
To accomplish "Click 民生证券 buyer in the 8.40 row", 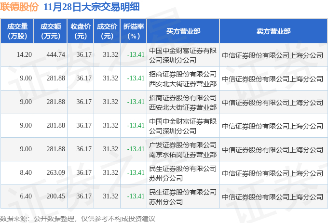I will coord(183,173).
